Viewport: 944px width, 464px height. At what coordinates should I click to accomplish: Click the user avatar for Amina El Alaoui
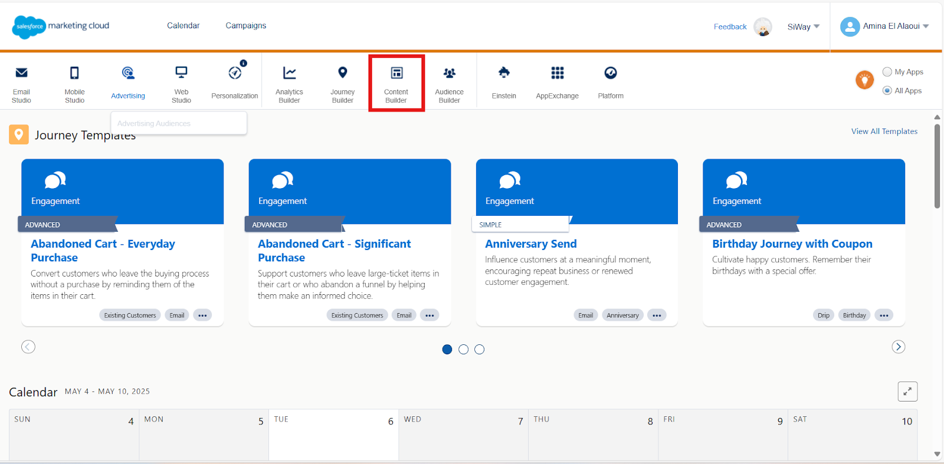tap(850, 27)
